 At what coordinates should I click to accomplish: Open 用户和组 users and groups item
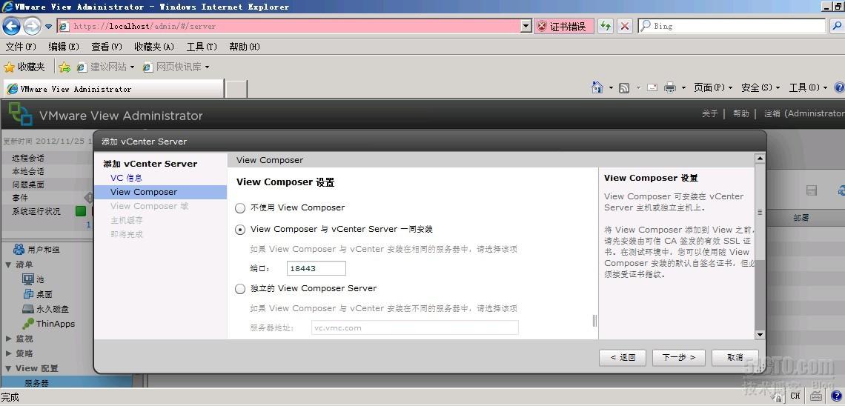tap(36, 250)
